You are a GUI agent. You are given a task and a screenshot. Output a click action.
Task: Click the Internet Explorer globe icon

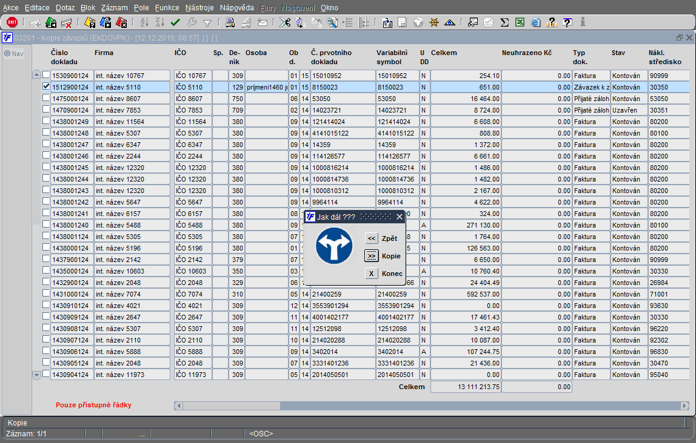point(535,22)
